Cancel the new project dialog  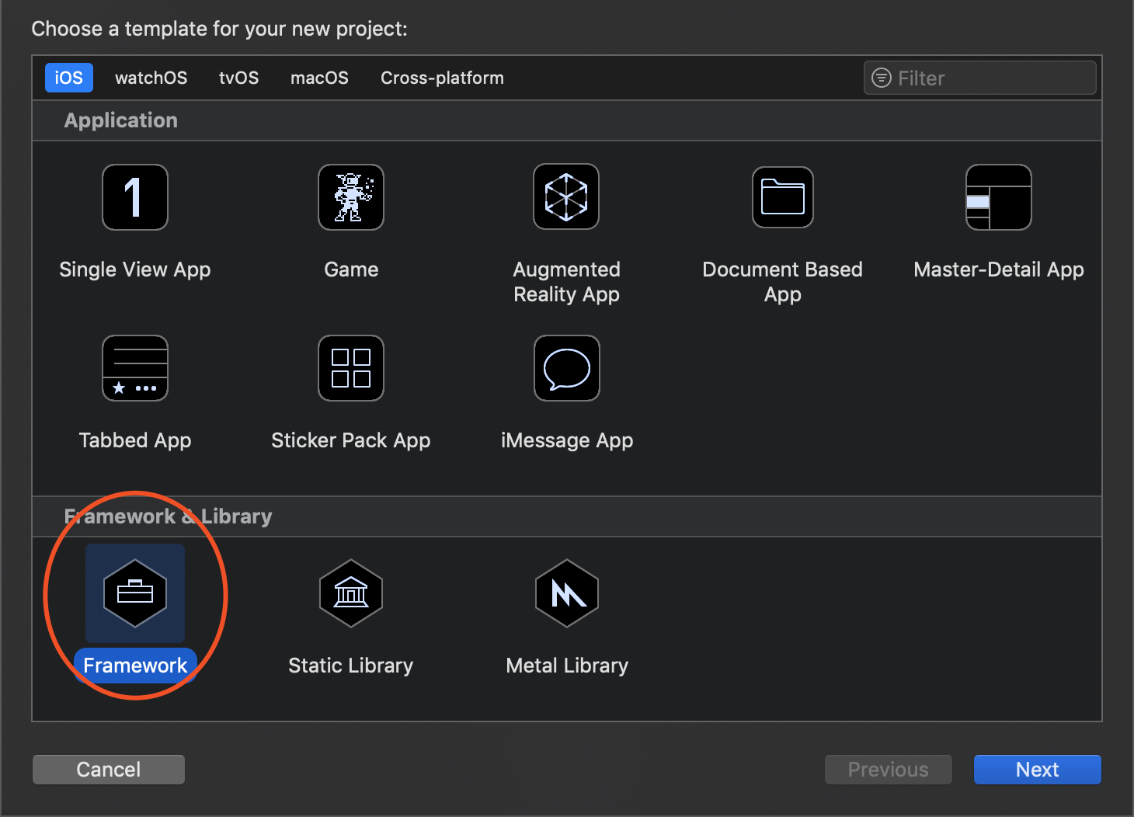click(x=108, y=769)
